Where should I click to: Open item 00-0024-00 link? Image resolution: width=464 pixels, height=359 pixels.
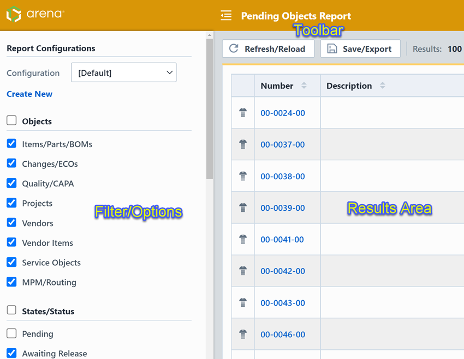(x=283, y=113)
